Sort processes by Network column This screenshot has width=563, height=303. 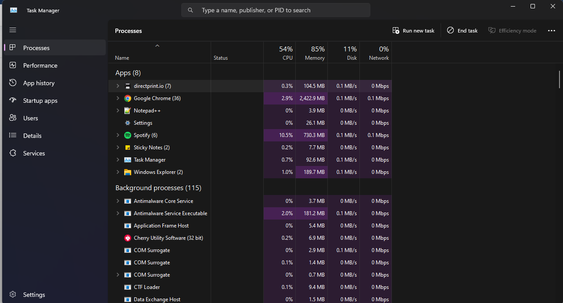376,52
